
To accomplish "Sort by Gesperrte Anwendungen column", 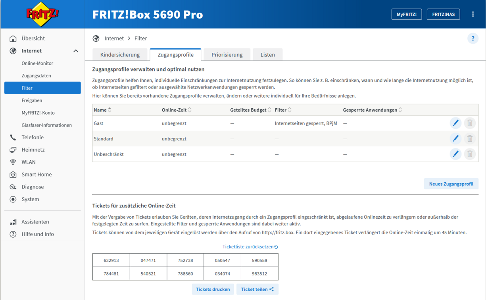I will (x=400, y=110).
